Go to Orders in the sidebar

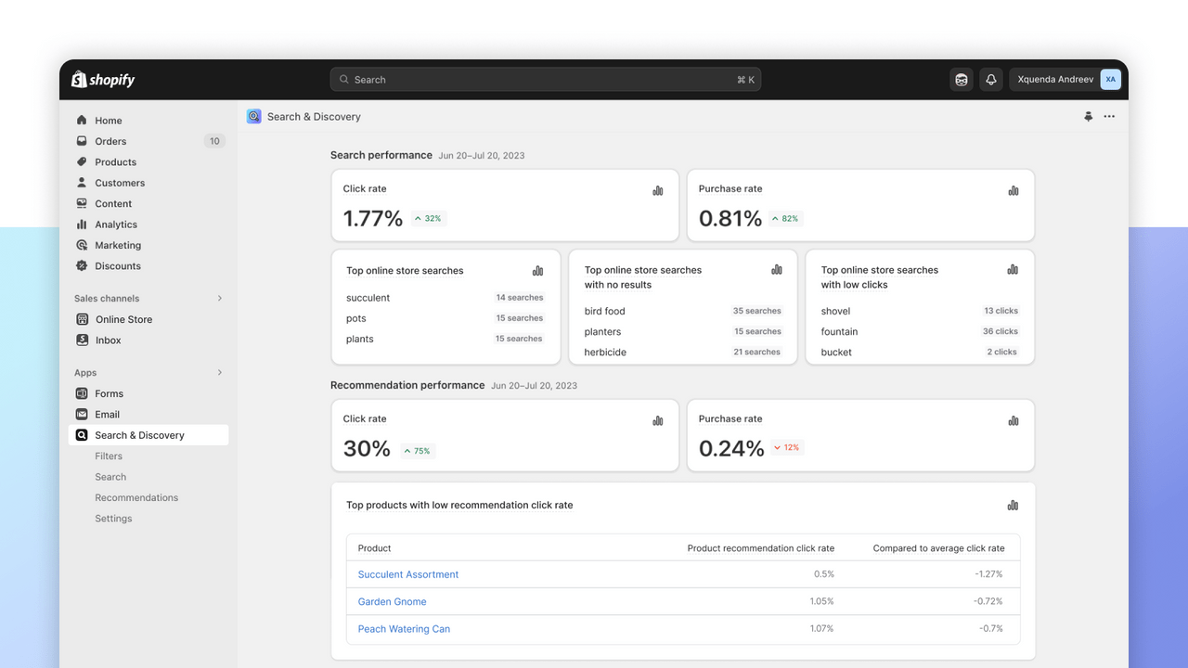click(110, 141)
